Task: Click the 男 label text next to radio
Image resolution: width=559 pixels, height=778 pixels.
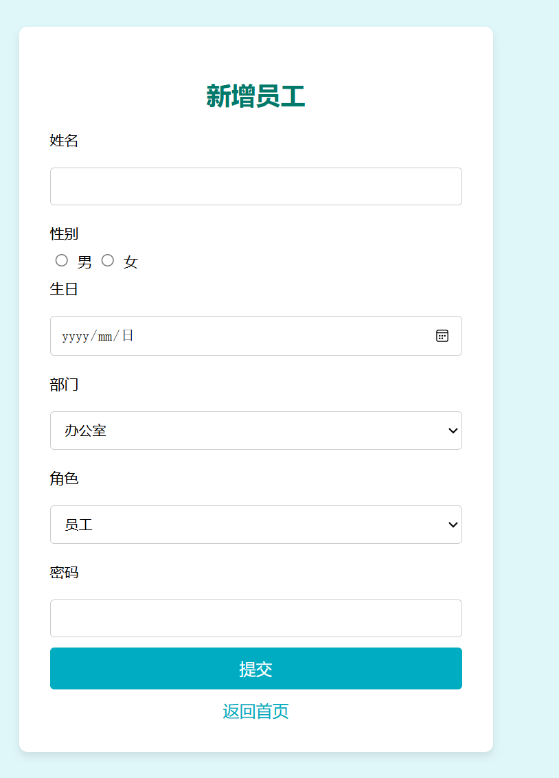Action: [x=84, y=262]
